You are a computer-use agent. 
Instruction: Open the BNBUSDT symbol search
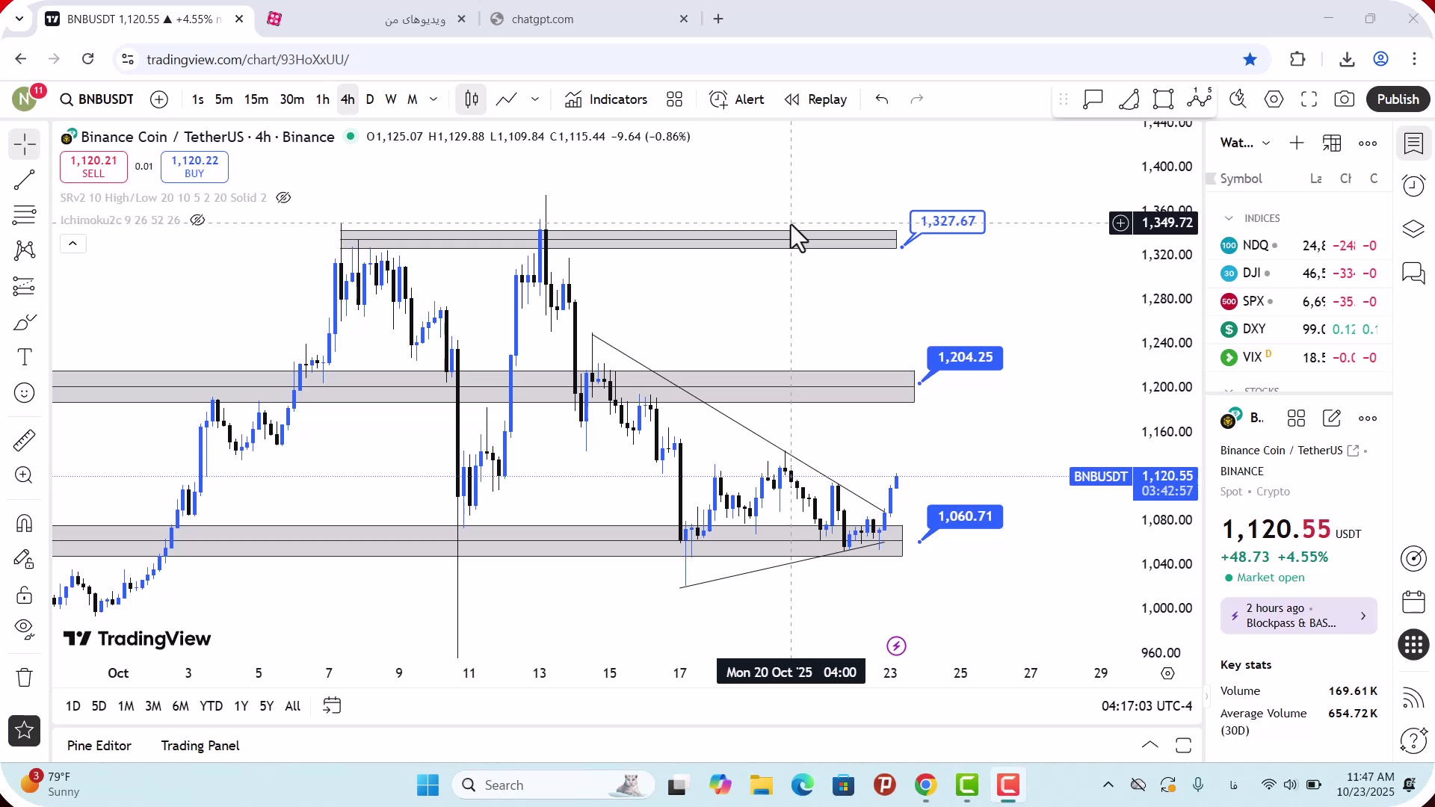tap(97, 99)
